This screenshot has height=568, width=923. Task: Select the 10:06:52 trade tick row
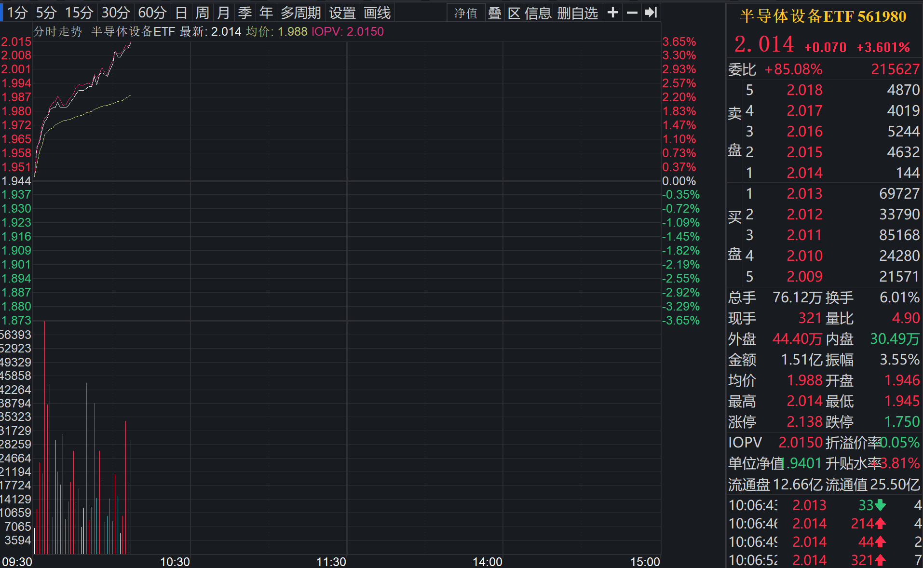click(820, 560)
